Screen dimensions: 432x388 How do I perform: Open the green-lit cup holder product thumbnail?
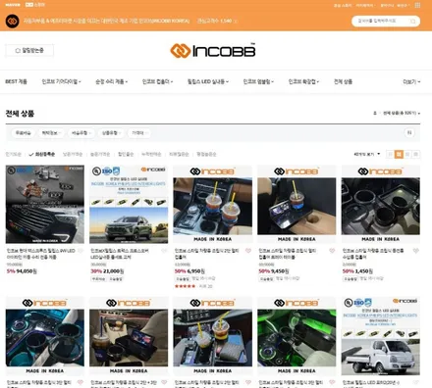pos(297,336)
